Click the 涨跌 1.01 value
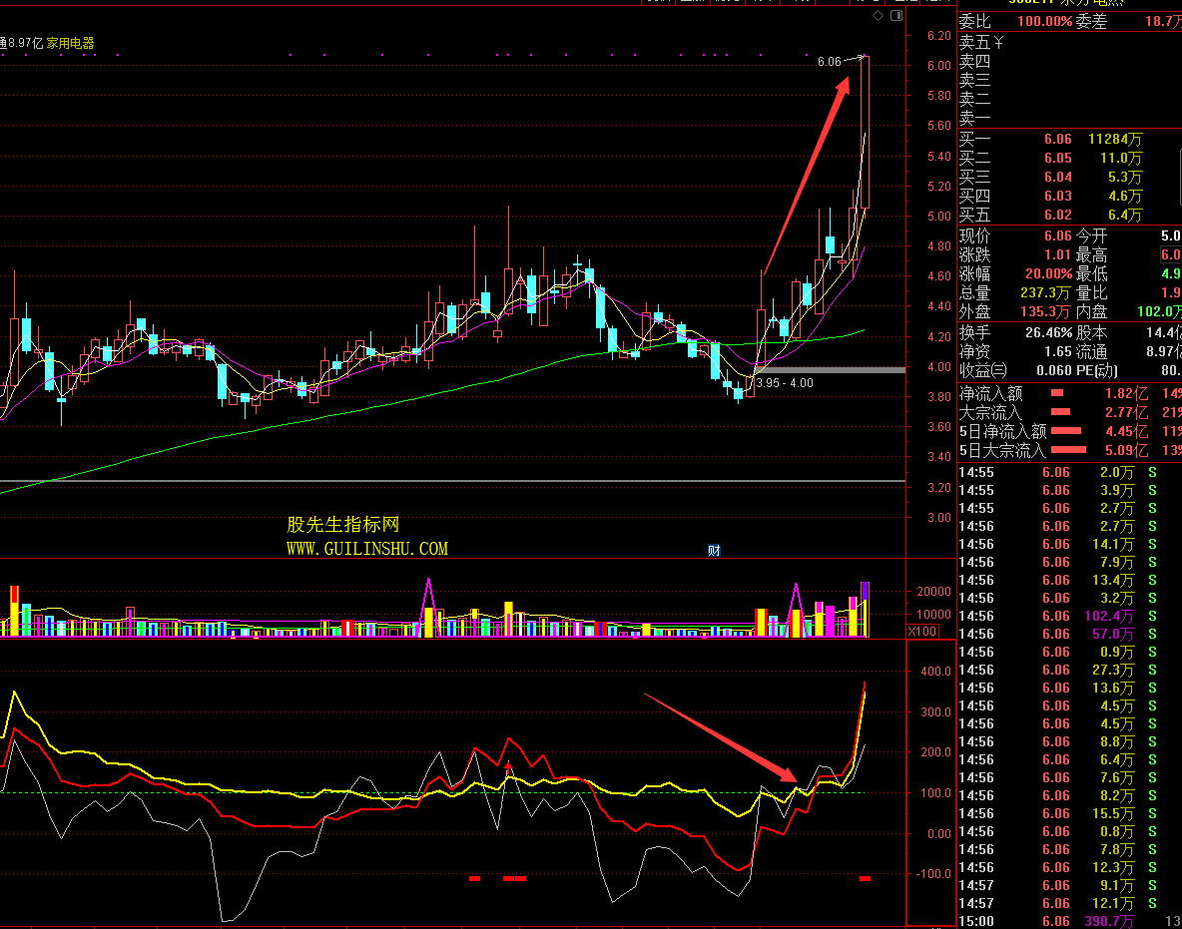The height and width of the screenshot is (929, 1182). click(1057, 254)
